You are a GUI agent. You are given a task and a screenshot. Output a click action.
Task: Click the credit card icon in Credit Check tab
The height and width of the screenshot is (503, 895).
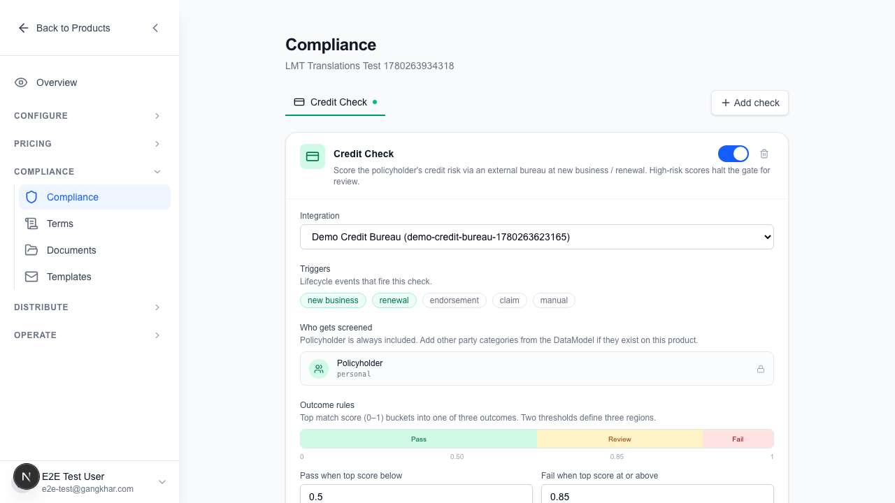pyautogui.click(x=299, y=102)
